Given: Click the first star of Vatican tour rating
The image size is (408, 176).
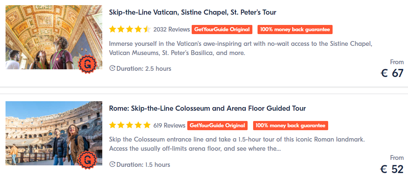Looking at the screenshot, I should [113, 29].
